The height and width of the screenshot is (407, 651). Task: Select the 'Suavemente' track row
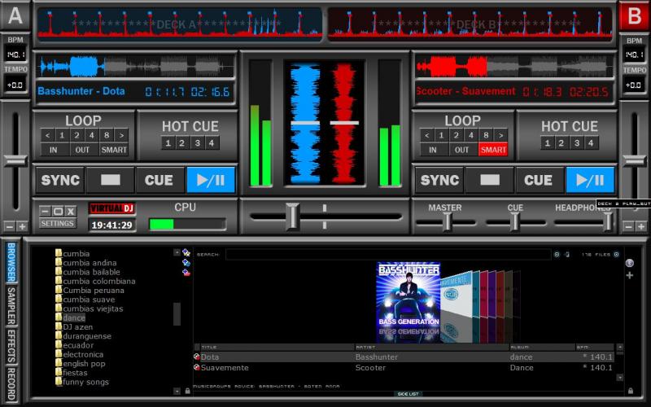coord(404,368)
